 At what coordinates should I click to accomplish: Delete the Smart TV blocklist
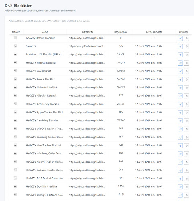click(186, 47)
